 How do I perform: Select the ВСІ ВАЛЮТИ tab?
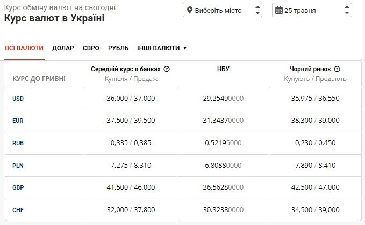pos(24,48)
